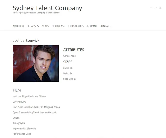Screen dimensions: 166x138
Task: Click the Sydney Talent Company site title
Action: click(47, 8)
